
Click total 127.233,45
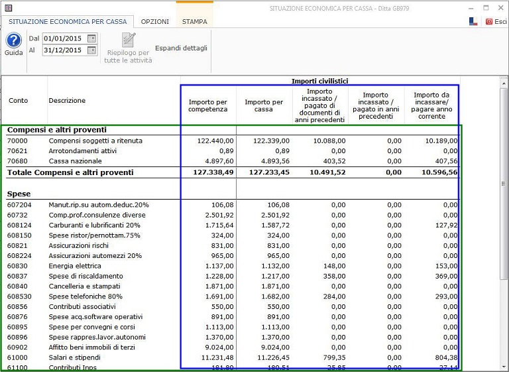[x=269, y=172]
